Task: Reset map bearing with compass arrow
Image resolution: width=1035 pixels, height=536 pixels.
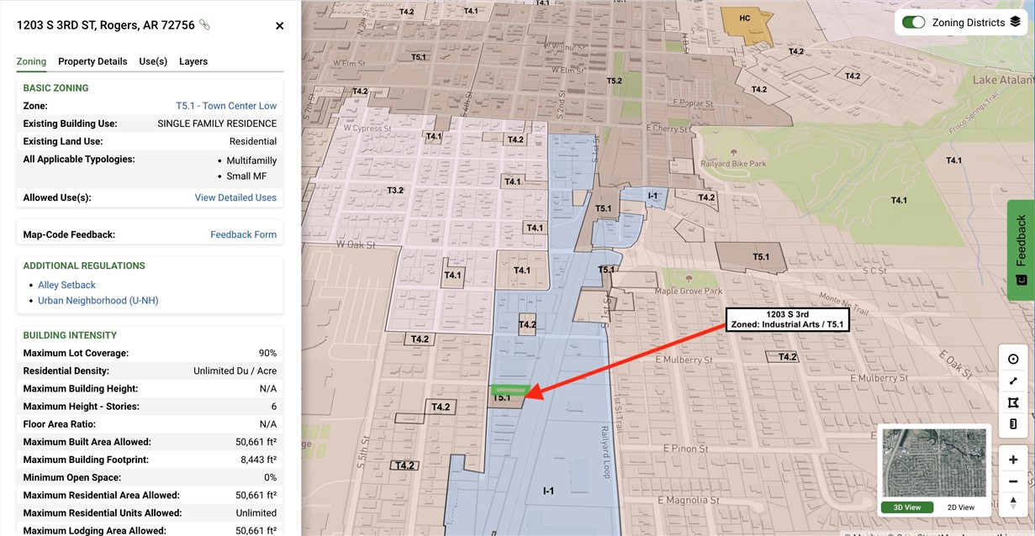Action: tap(1013, 502)
